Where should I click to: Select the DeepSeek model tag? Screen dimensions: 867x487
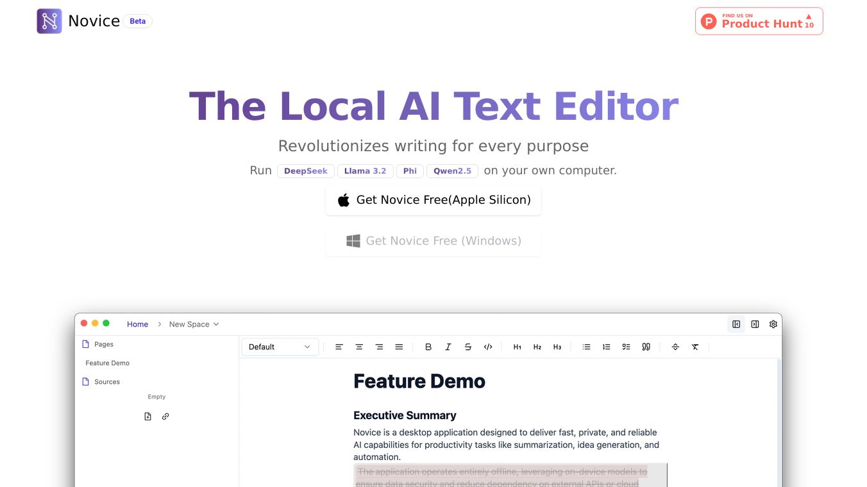(x=306, y=171)
